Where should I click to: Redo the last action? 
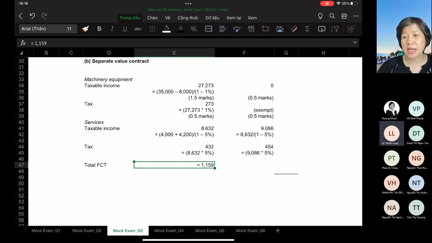[44, 16]
